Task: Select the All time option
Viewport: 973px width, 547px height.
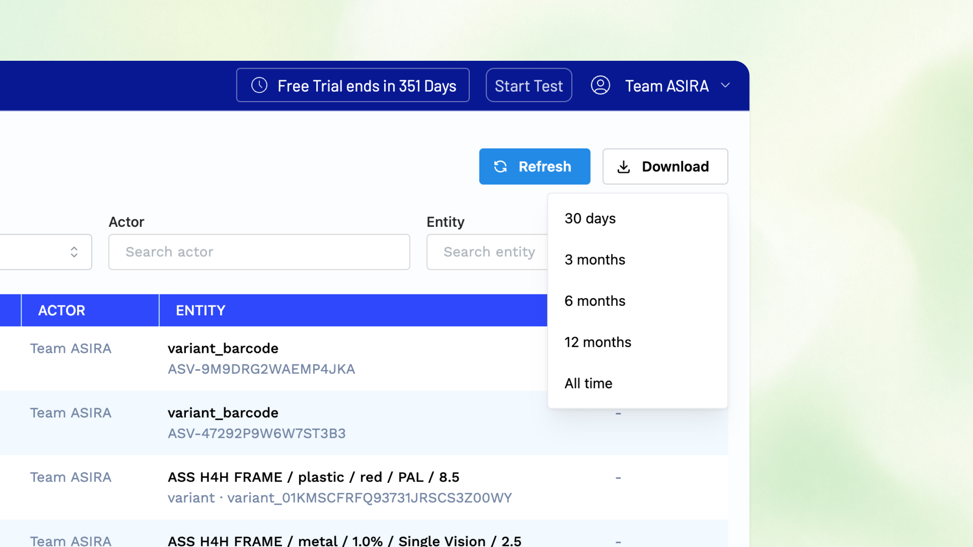Action: point(637,383)
